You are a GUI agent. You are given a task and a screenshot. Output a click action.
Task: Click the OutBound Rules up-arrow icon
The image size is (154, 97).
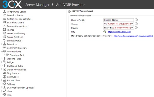[x=5, y=66]
